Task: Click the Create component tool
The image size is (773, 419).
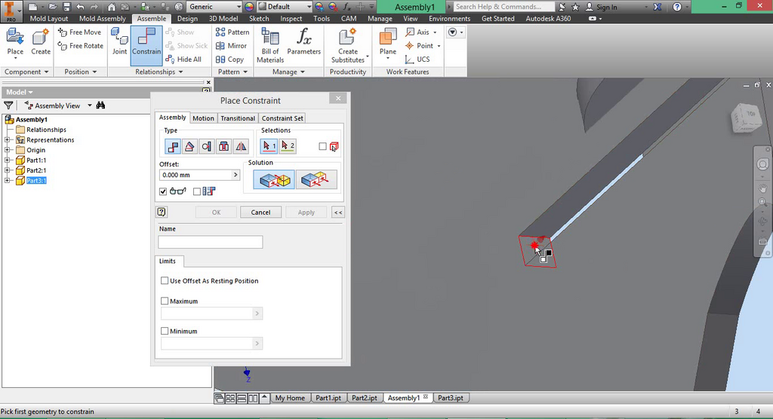Action: pos(41,42)
